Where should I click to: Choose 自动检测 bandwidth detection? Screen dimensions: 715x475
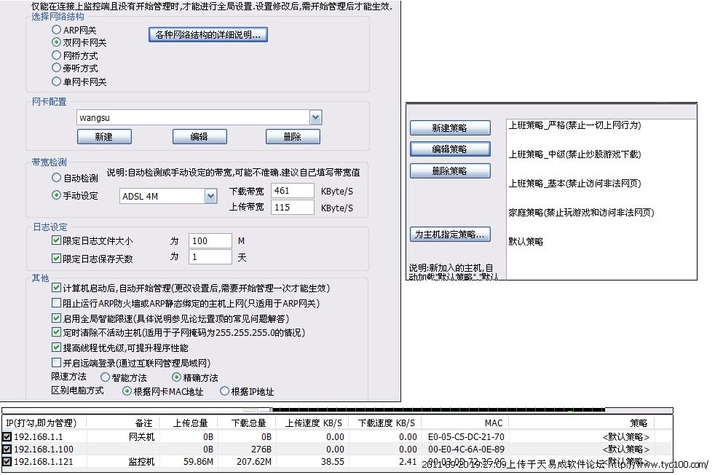(x=57, y=178)
